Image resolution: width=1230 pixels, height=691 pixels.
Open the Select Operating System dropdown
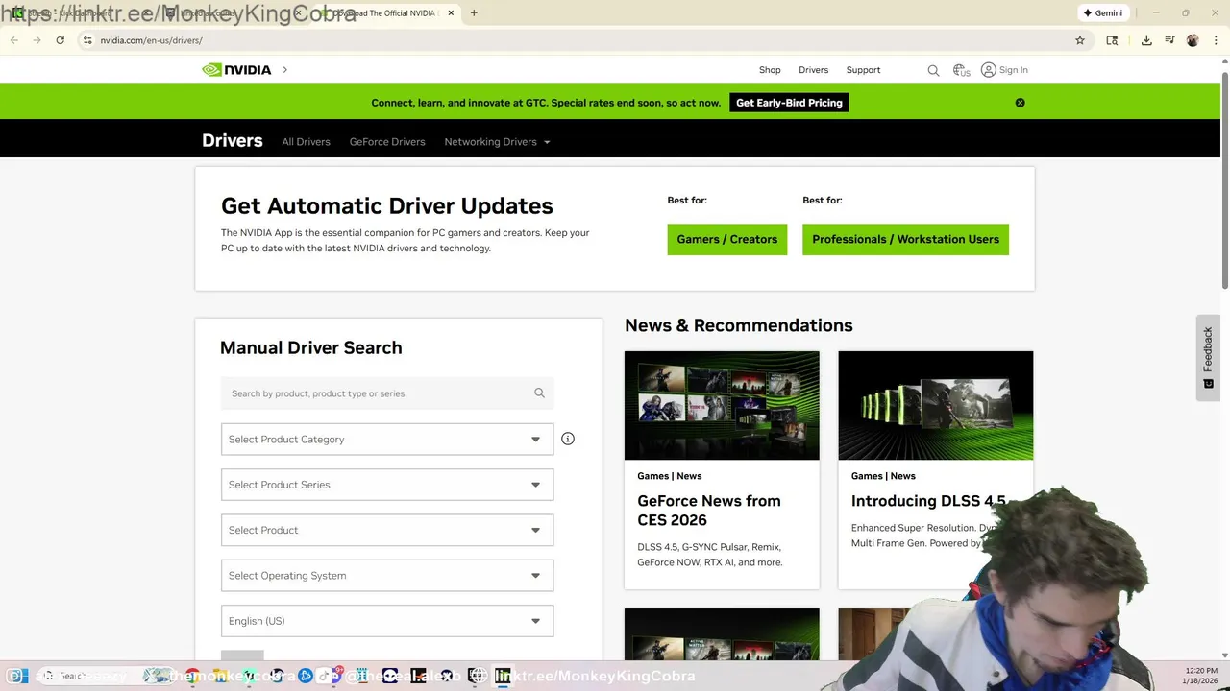tap(387, 576)
